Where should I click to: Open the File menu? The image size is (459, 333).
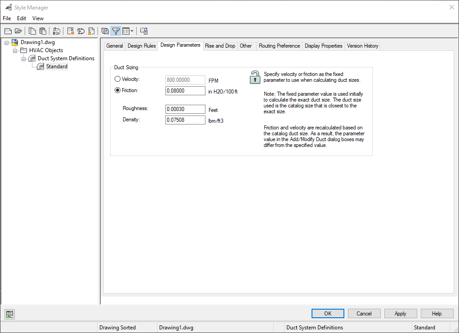[x=7, y=18]
